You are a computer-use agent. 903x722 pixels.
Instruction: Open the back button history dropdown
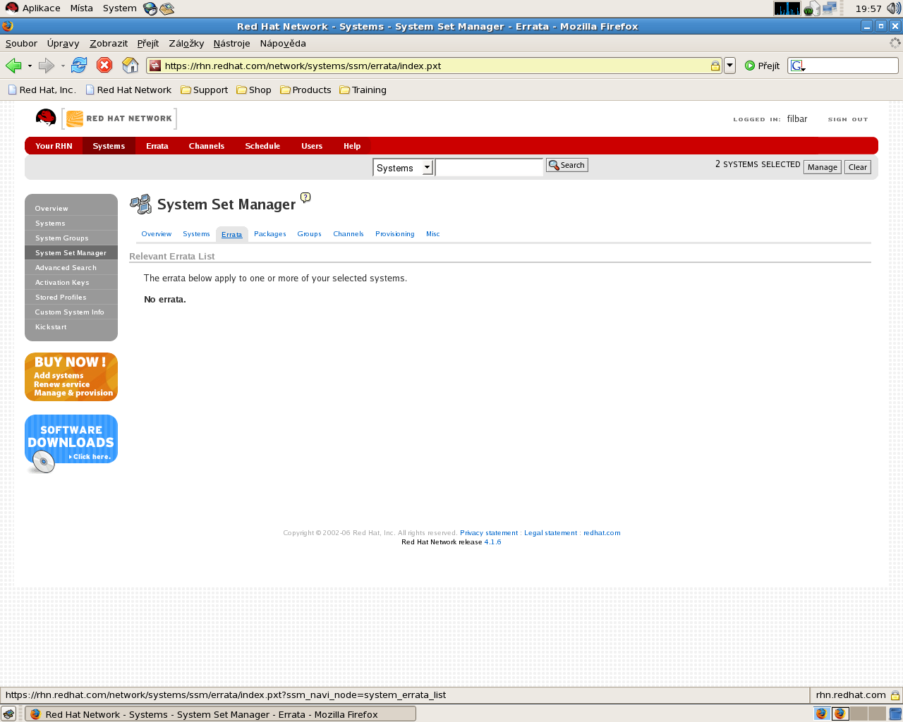click(30, 66)
